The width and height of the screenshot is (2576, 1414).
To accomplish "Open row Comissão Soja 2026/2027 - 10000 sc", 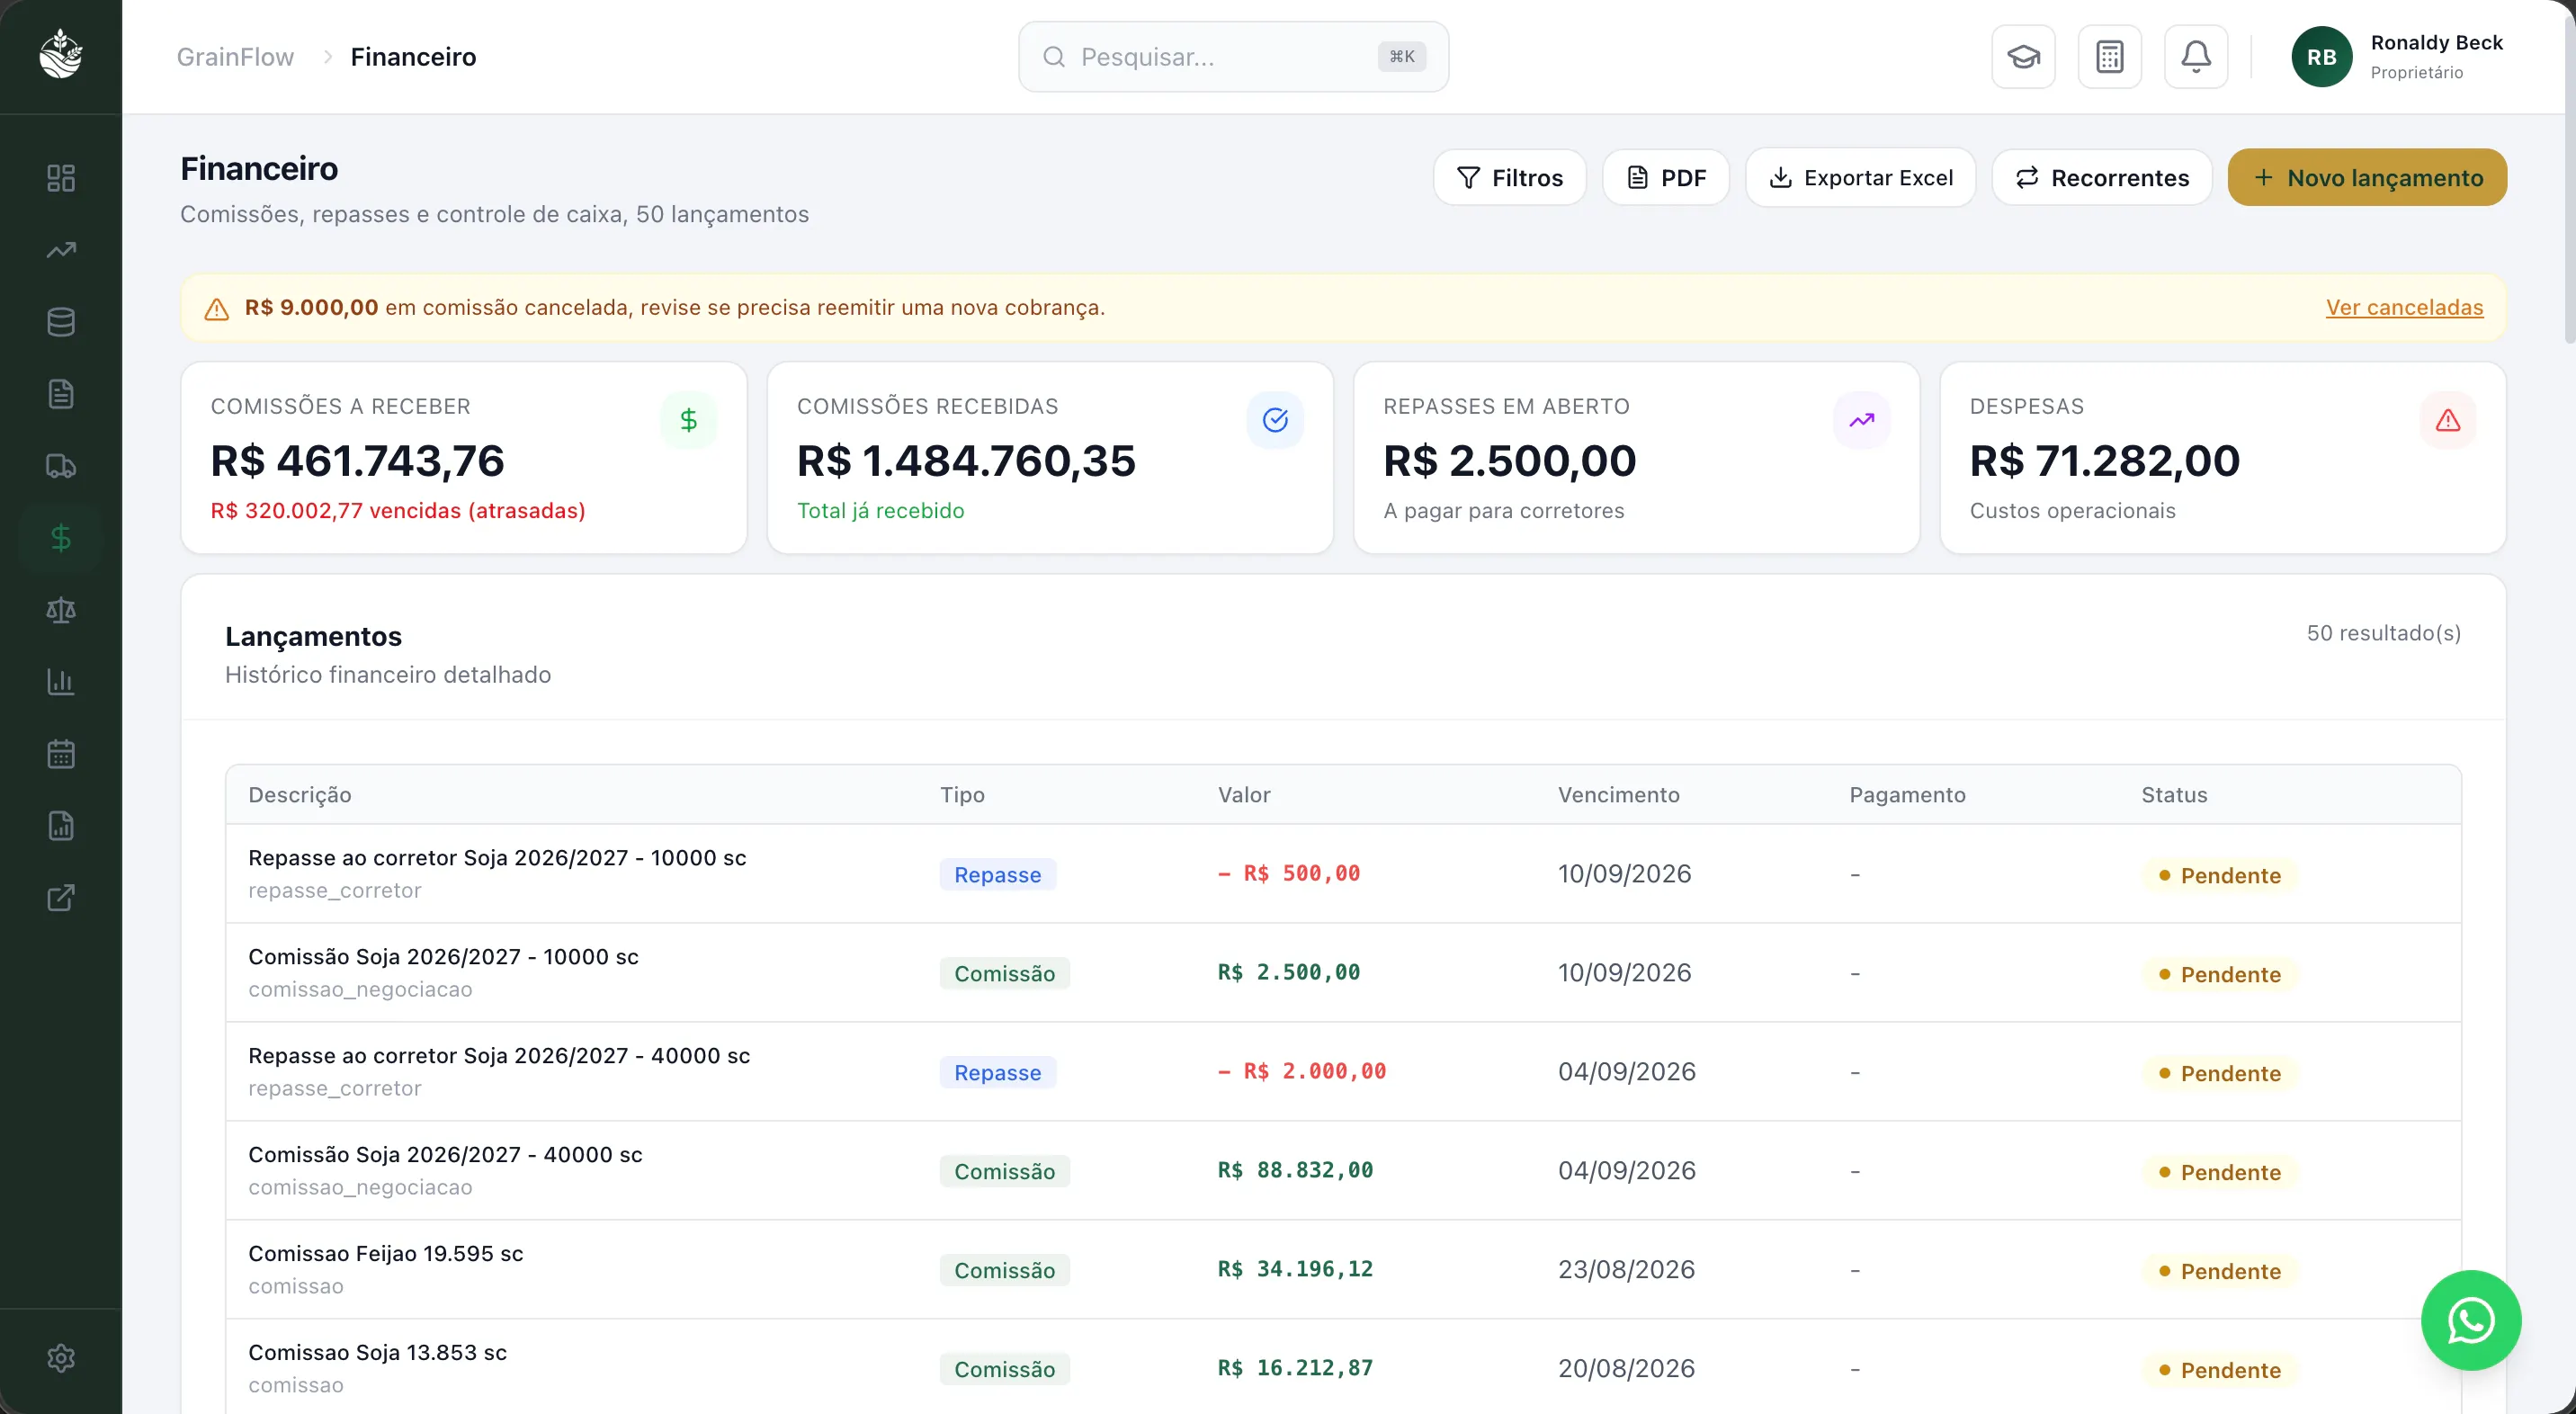I will pos(1343,973).
